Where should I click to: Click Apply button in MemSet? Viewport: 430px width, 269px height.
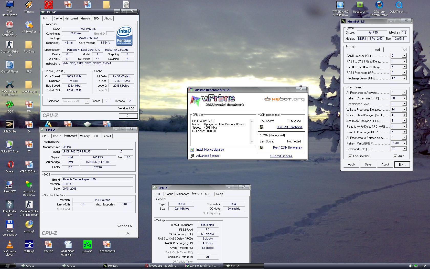point(351,164)
